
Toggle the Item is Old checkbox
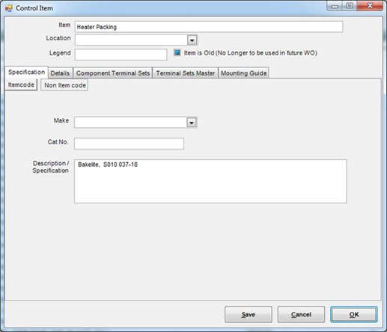(177, 52)
